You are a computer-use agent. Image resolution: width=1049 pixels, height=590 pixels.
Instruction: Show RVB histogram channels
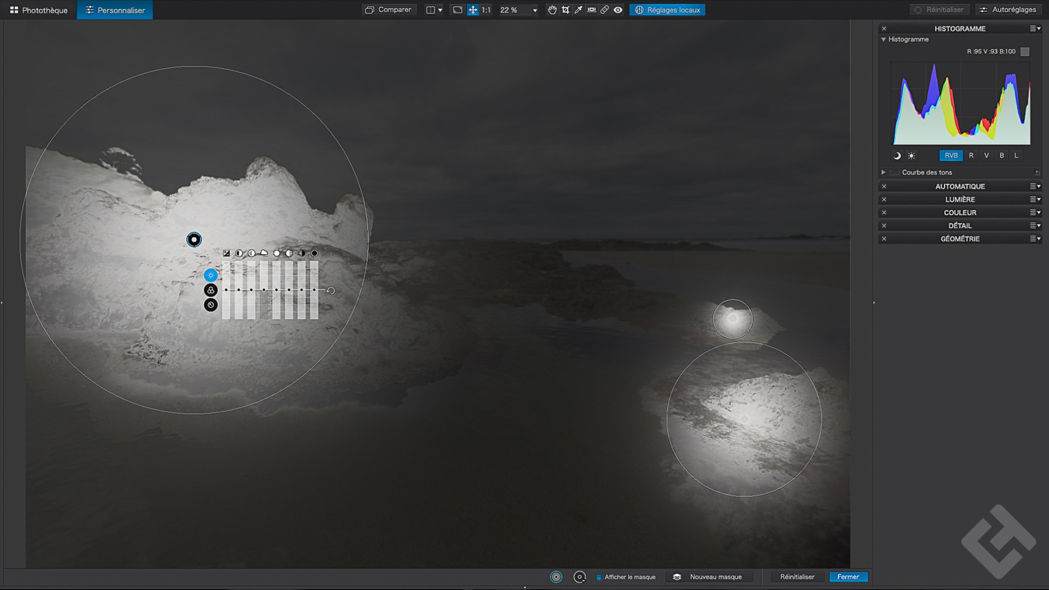click(x=951, y=156)
